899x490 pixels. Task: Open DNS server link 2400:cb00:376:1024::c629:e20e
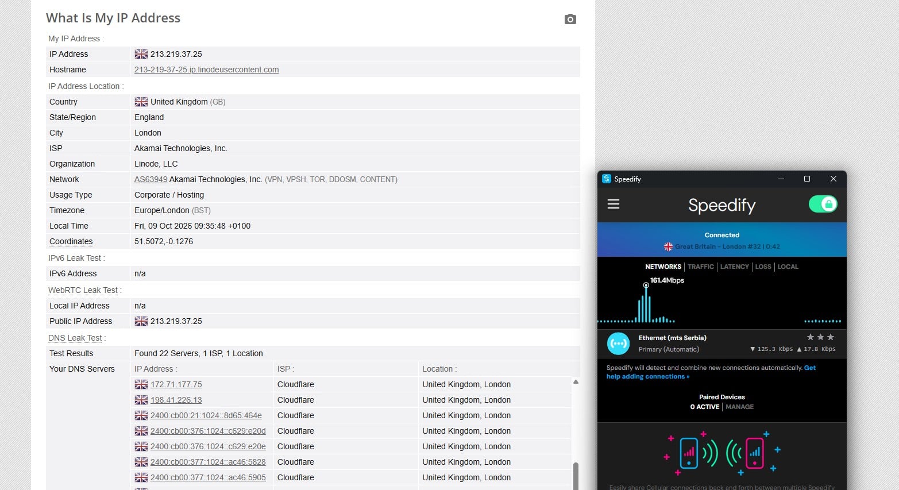pyautogui.click(x=208, y=446)
